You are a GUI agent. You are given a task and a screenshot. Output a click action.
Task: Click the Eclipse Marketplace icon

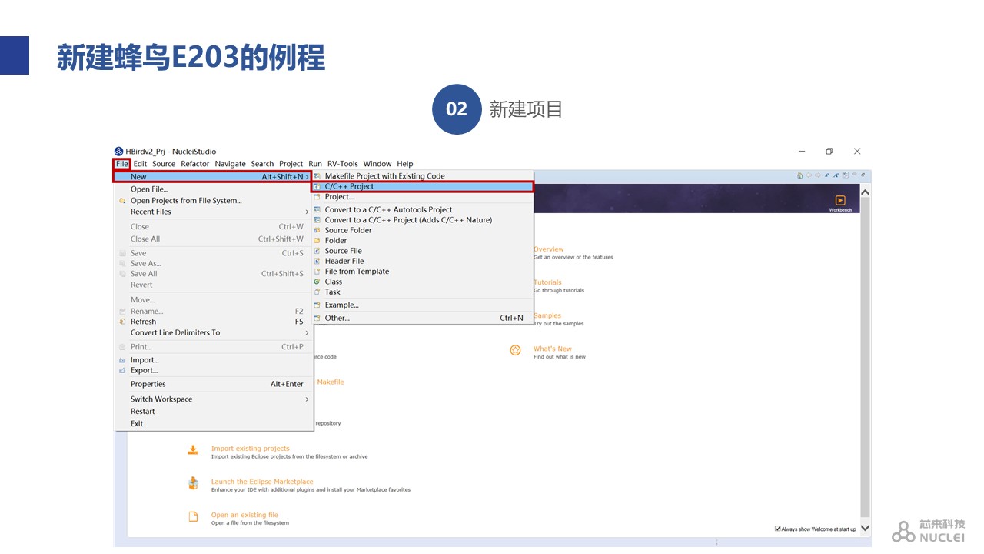pyautogui.click(x=193, y=483)
